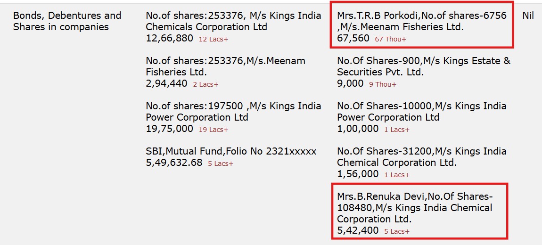Screen dimensions: 542x245
Task: Click the red "67 Thou+" label
Action: (x=390, y=39)
